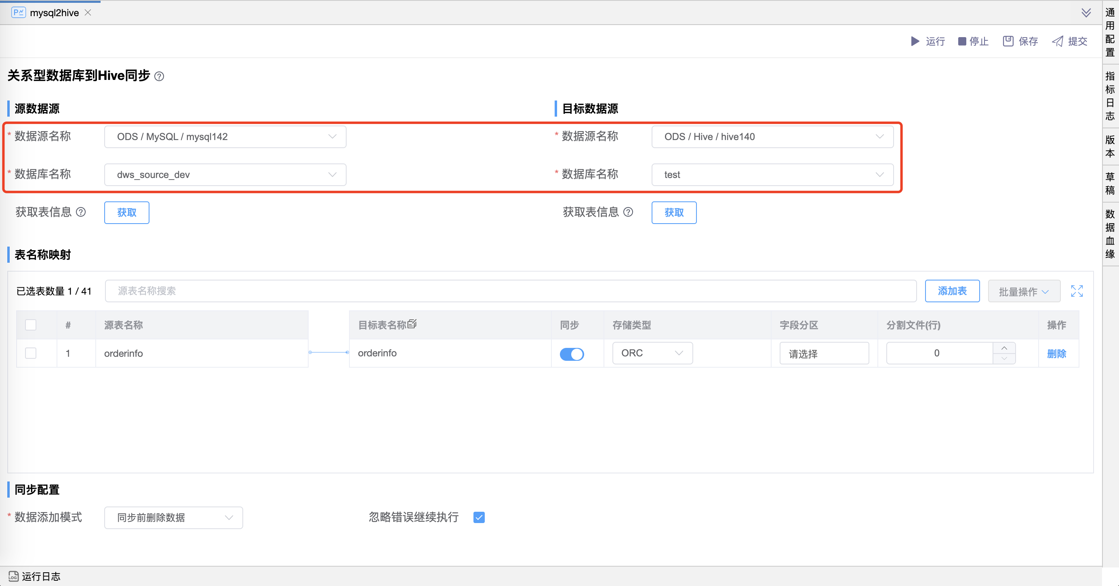Image resolution: width=1119 pixels, height=586 pixels.
Task: Click target 获取 button
Action: [x=674, y=212]
